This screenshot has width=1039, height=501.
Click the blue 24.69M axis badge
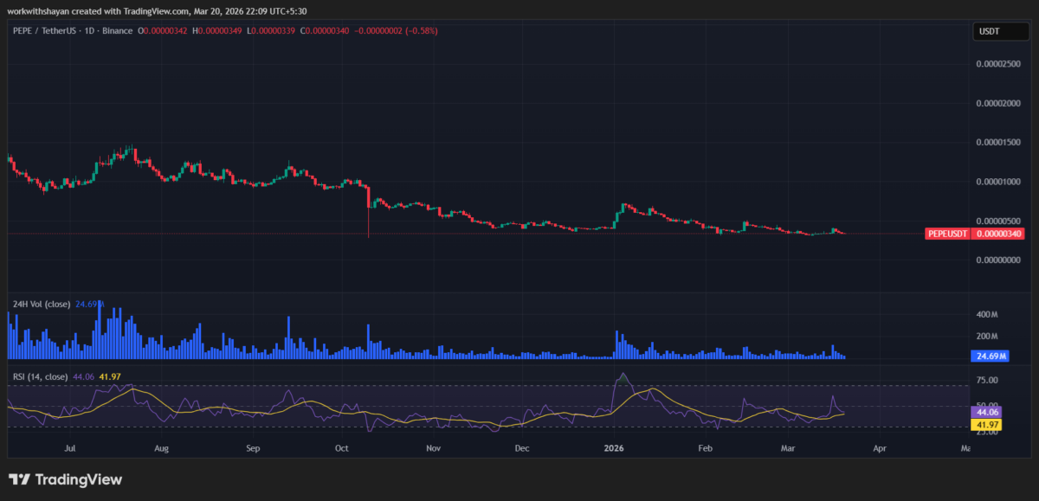(990, 356)
